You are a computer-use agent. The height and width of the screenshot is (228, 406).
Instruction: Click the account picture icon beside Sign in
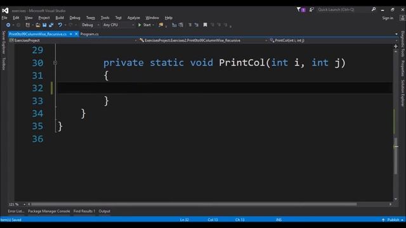[x=402, y=18]
